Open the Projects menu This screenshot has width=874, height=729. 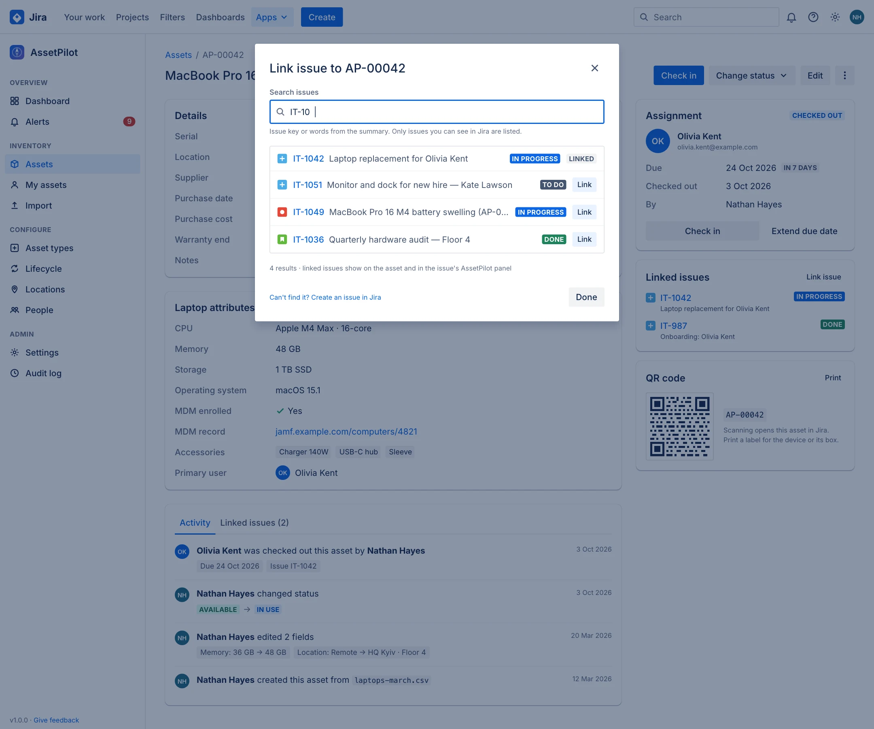[132, 17]
